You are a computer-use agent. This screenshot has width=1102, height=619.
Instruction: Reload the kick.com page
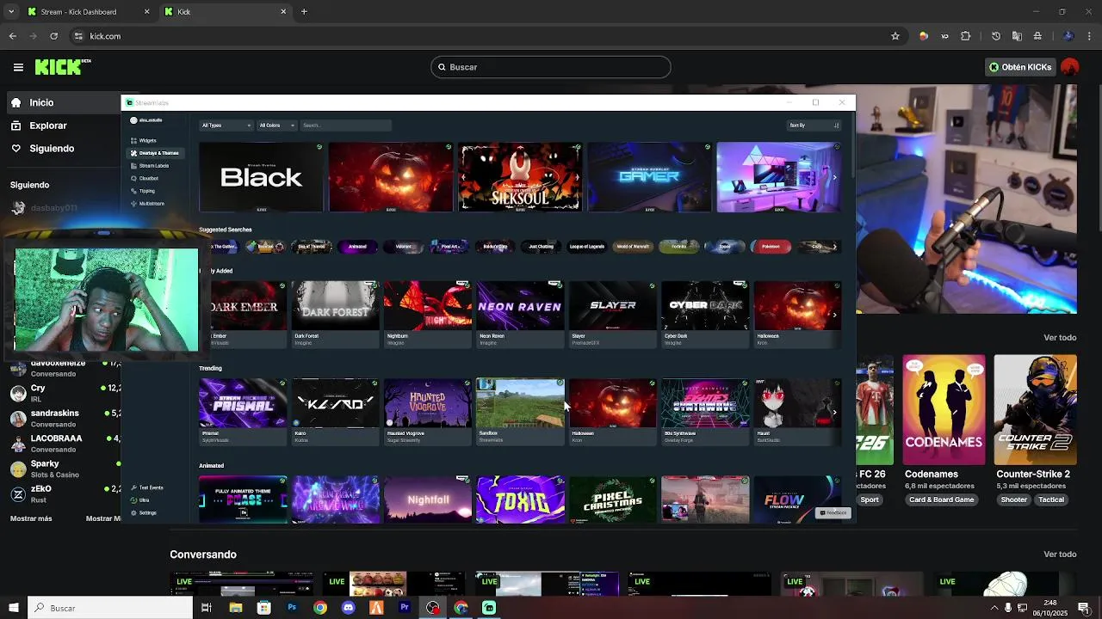54,36
